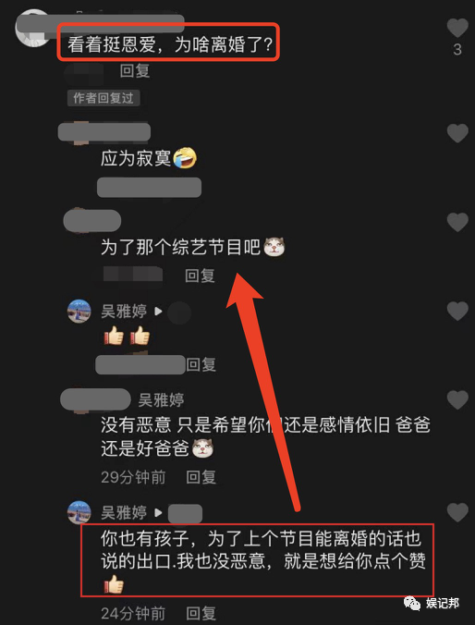
Task: Like the '应为寂寞' comment with heart icon
Action: pos(457,133)
